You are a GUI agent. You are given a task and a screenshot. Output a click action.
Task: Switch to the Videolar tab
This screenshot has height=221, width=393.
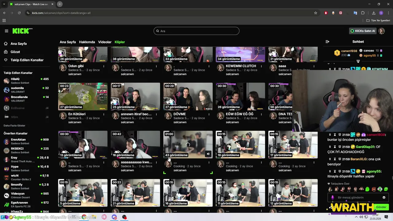point(105,42)
